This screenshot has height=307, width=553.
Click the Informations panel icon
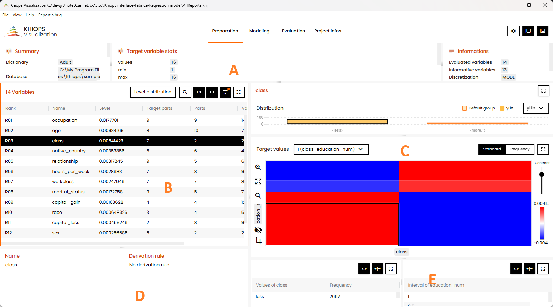tap(452, 51)
